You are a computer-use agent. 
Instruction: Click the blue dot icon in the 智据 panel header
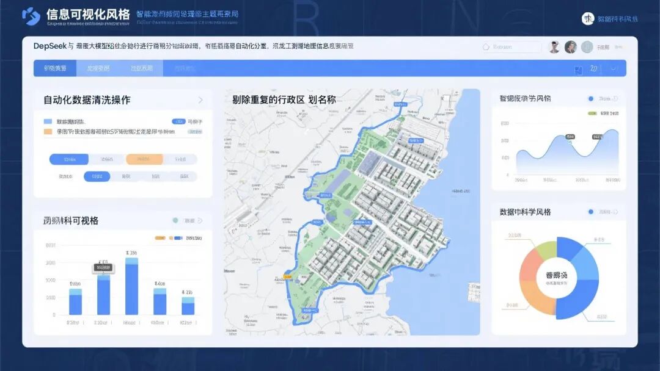coord(590,99)
